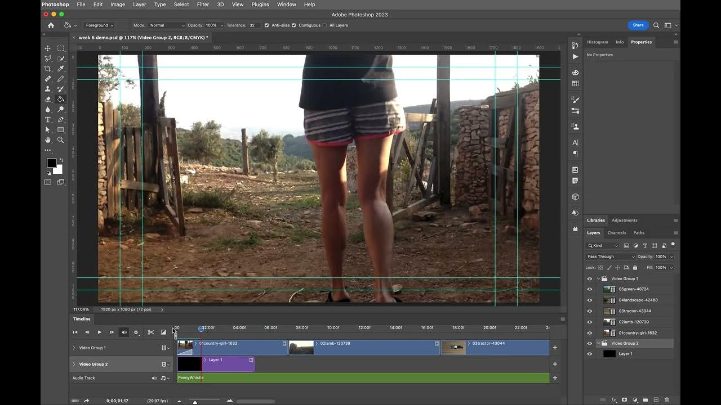Create a new layer icon

(656, 399)
